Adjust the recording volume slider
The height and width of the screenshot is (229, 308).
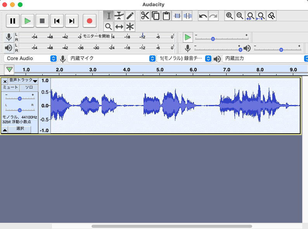click(241, 50)
